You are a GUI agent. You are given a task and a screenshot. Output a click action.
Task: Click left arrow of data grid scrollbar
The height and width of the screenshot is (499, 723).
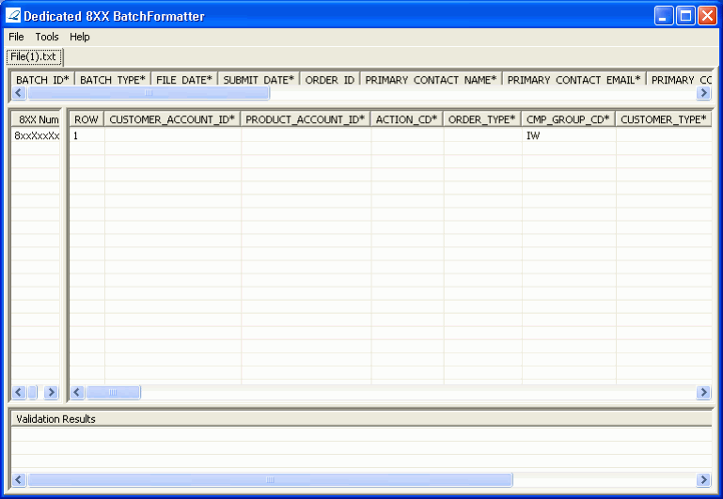click(x=77, y=392)
